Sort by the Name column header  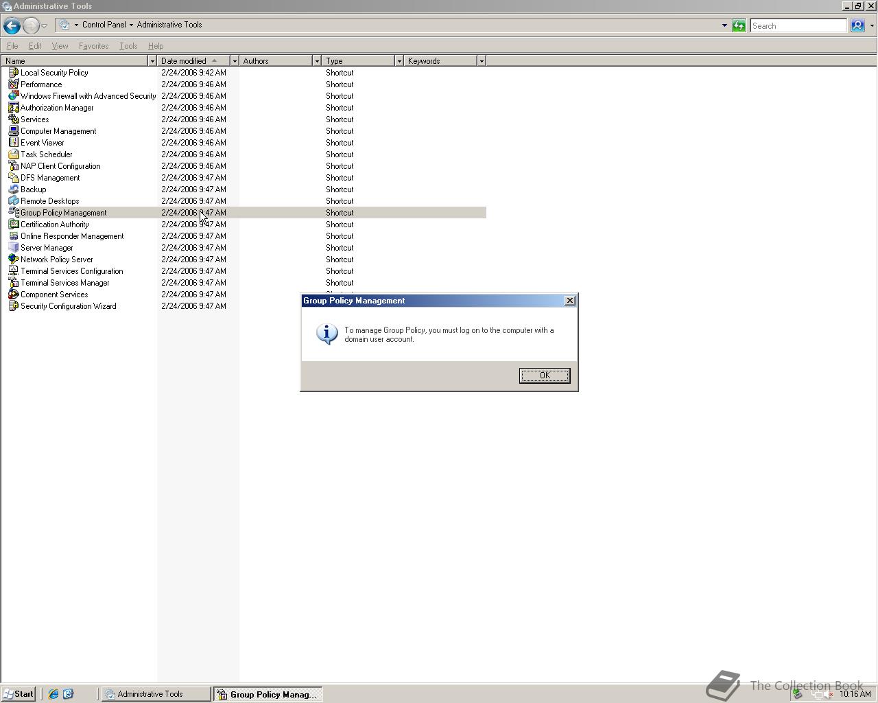(74, 61)
